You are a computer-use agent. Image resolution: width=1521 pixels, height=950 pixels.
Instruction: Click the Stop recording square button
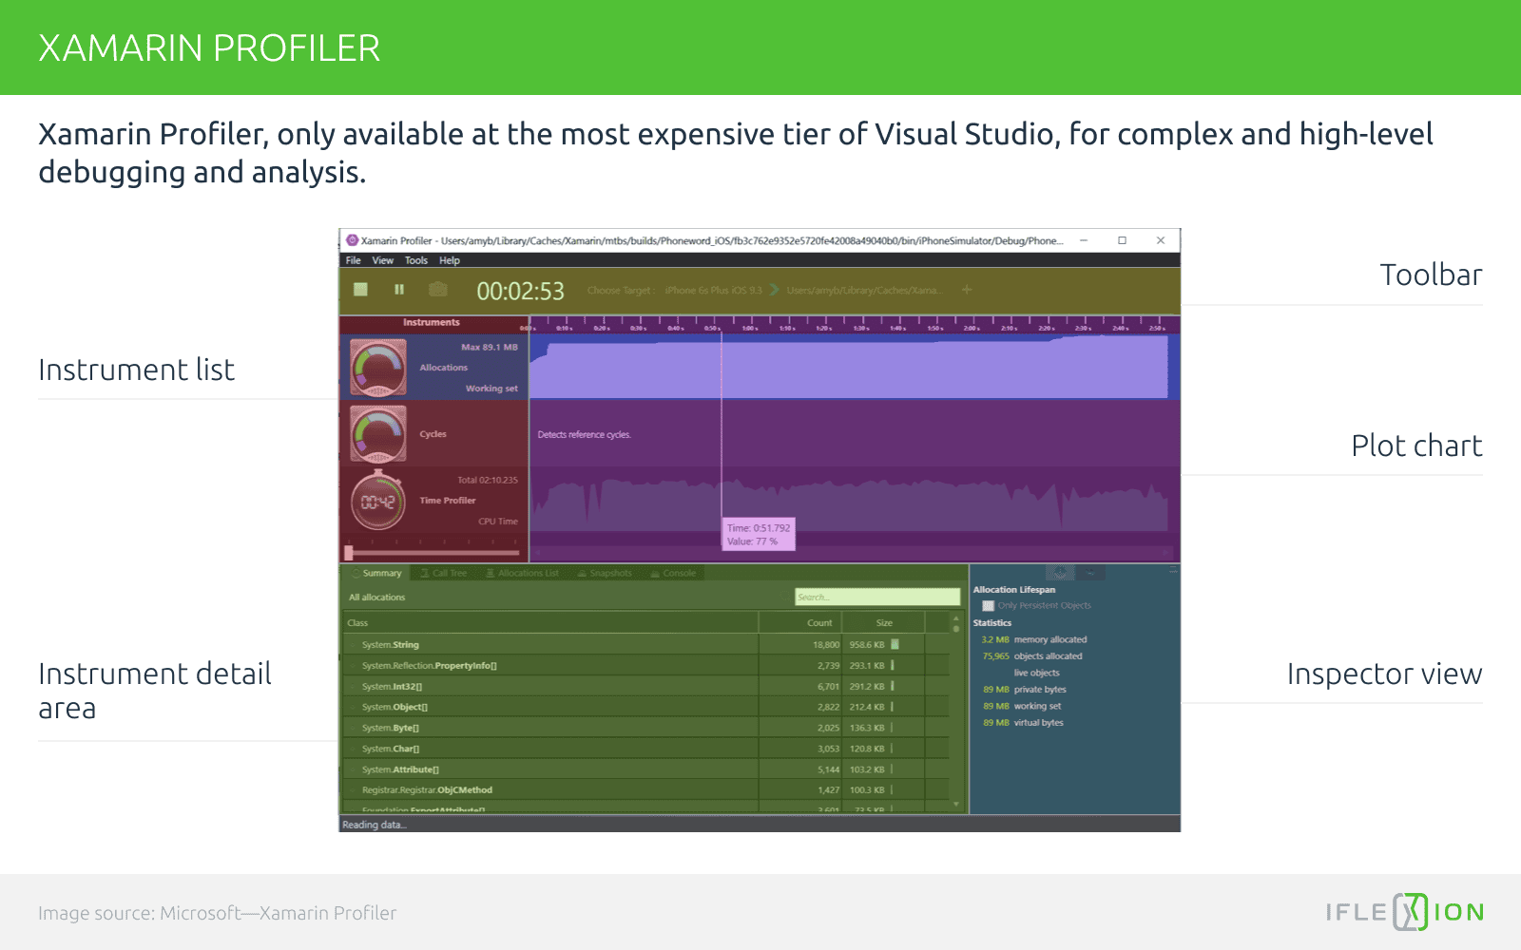[x=360, y=289]
